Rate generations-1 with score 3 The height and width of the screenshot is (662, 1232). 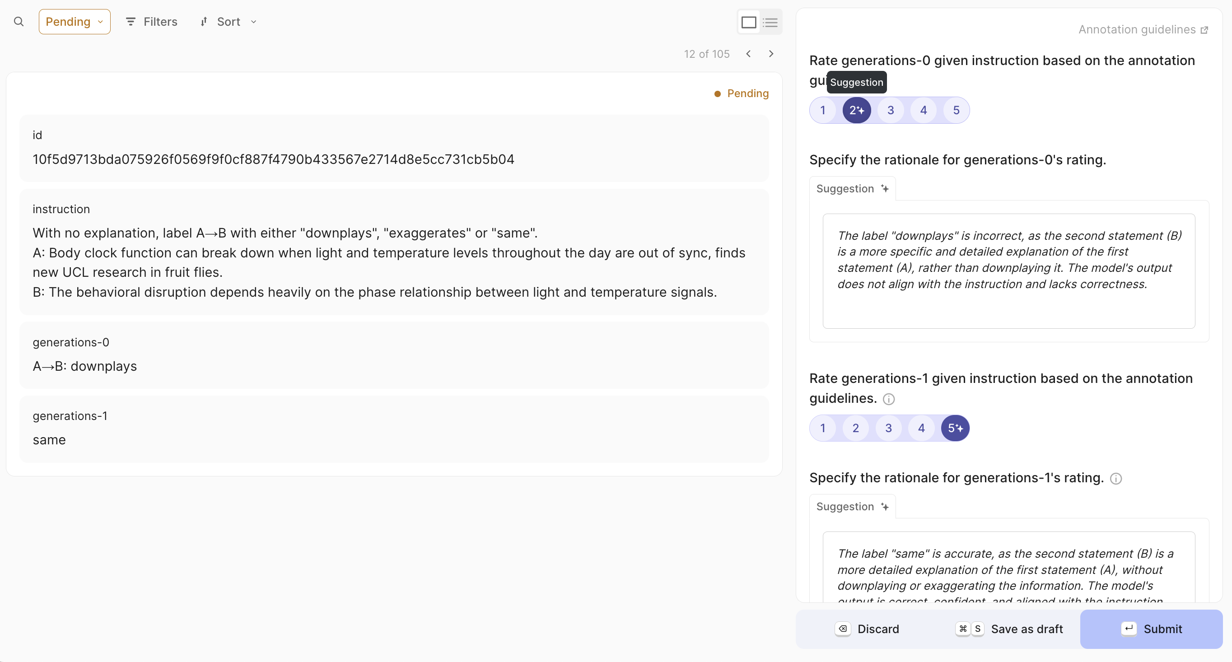(x=888, y=428)
